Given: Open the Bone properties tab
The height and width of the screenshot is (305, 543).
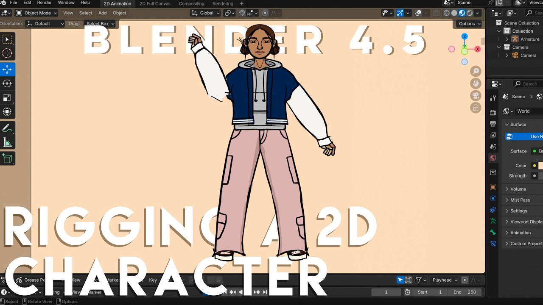Looking at the screenshot, I should (493, 233).
